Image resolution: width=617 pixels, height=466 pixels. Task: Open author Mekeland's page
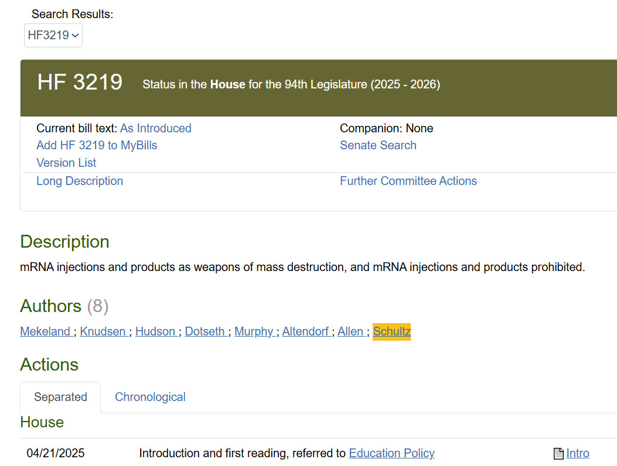click(x=45, y=331)
